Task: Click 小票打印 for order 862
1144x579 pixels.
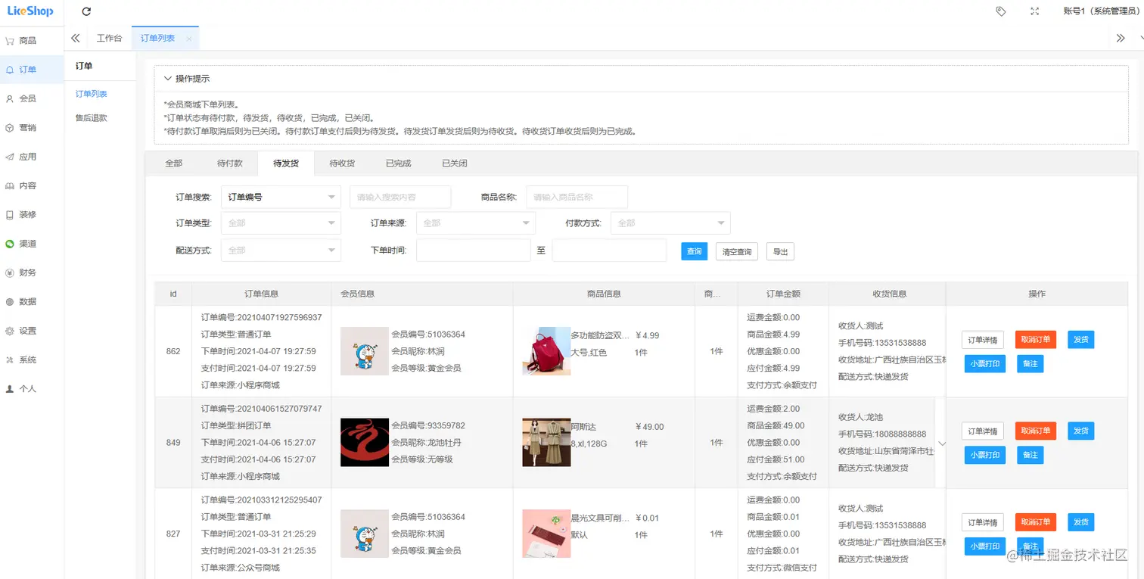Action: pyautogui.click(x=985, y=364)
